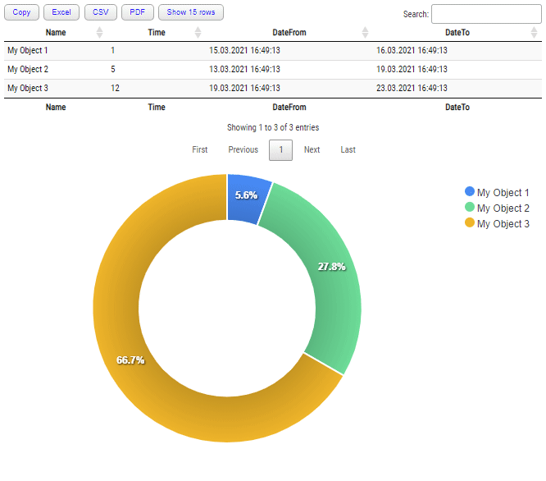Export table as PDF

(137, 12)
